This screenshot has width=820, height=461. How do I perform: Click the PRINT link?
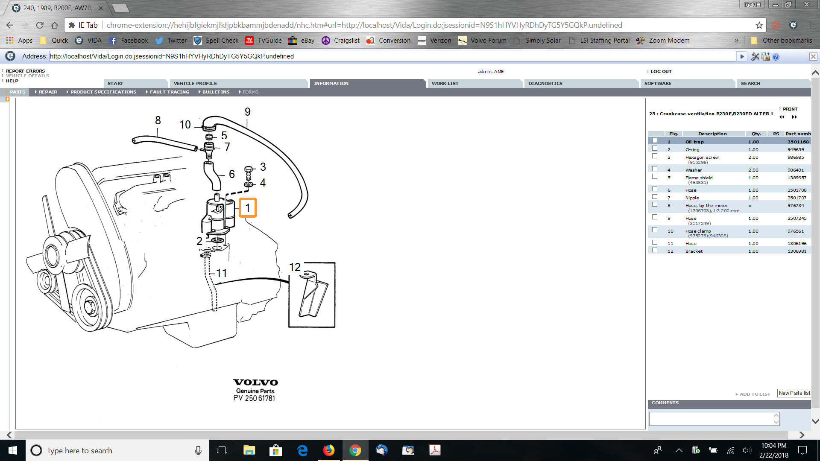pos(790,109)
